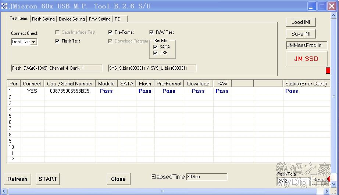Toggle the Download Program checkbox
This screenshot has width=339, height=195.
coord(110,41)
